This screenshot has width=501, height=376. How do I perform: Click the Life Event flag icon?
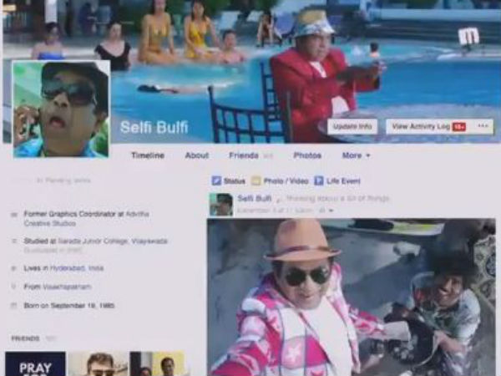pyautogui.click(x=320, y=180)
